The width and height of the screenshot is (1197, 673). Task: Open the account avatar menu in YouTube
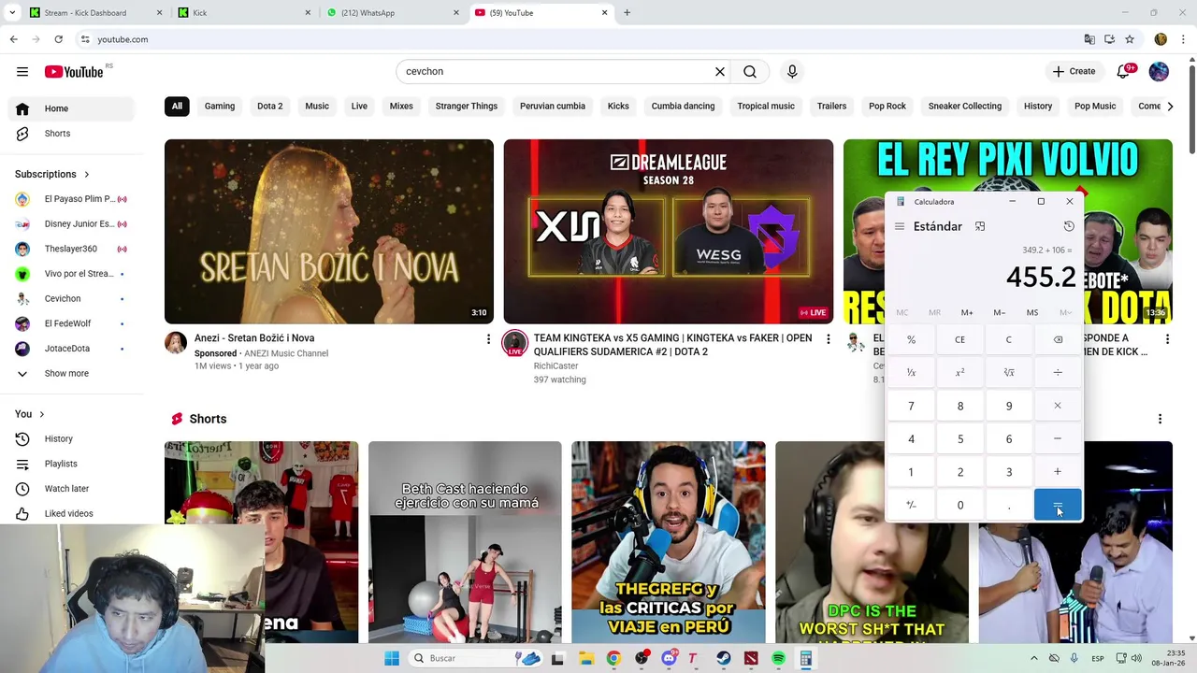tap(1159, 71)
